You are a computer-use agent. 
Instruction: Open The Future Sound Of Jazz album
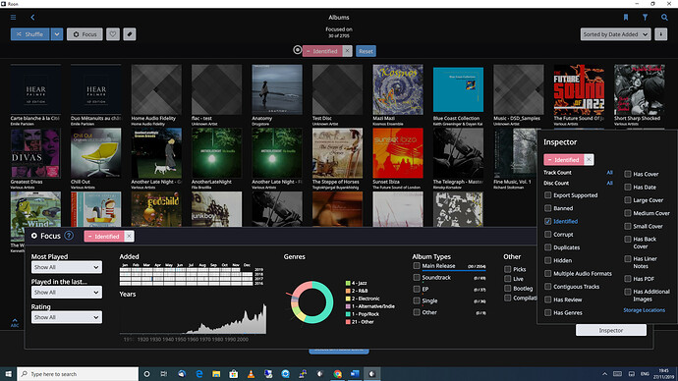tap(579, 89)
